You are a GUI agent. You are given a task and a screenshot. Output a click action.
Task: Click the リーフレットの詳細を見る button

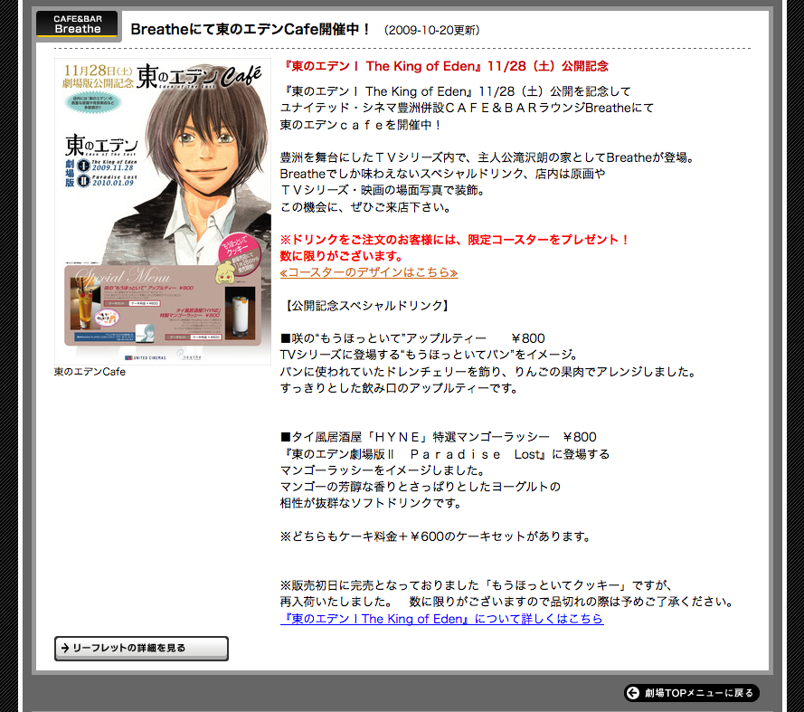141,649
